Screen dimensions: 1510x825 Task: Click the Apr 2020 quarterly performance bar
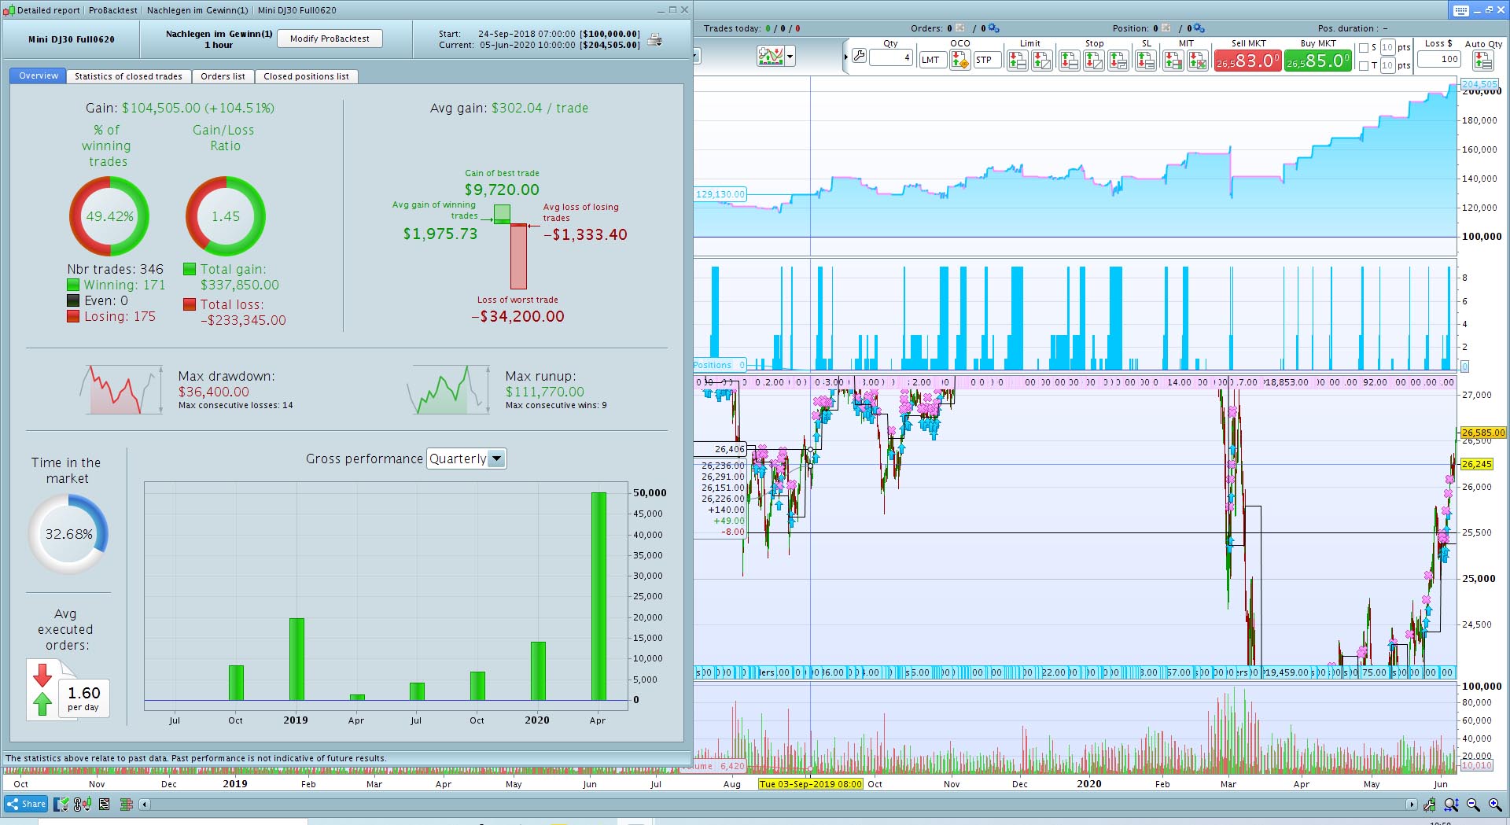(598, 596)
